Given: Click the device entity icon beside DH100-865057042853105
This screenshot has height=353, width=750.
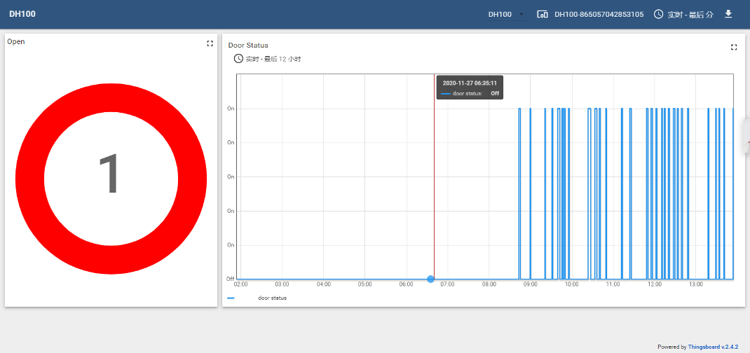Looking at the screenshot, I should pyautogui.click(x=543, y=14).
